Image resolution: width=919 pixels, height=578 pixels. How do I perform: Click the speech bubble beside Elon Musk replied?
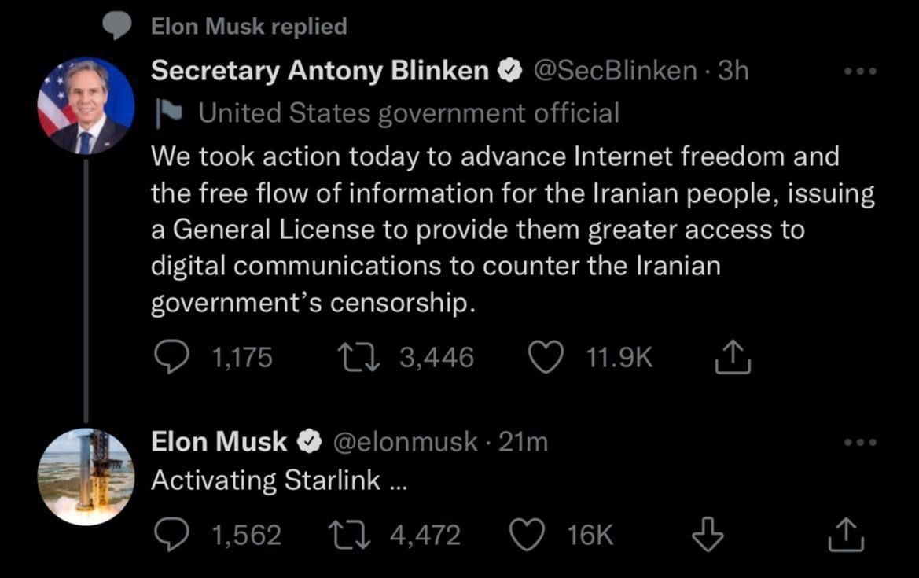118,27
